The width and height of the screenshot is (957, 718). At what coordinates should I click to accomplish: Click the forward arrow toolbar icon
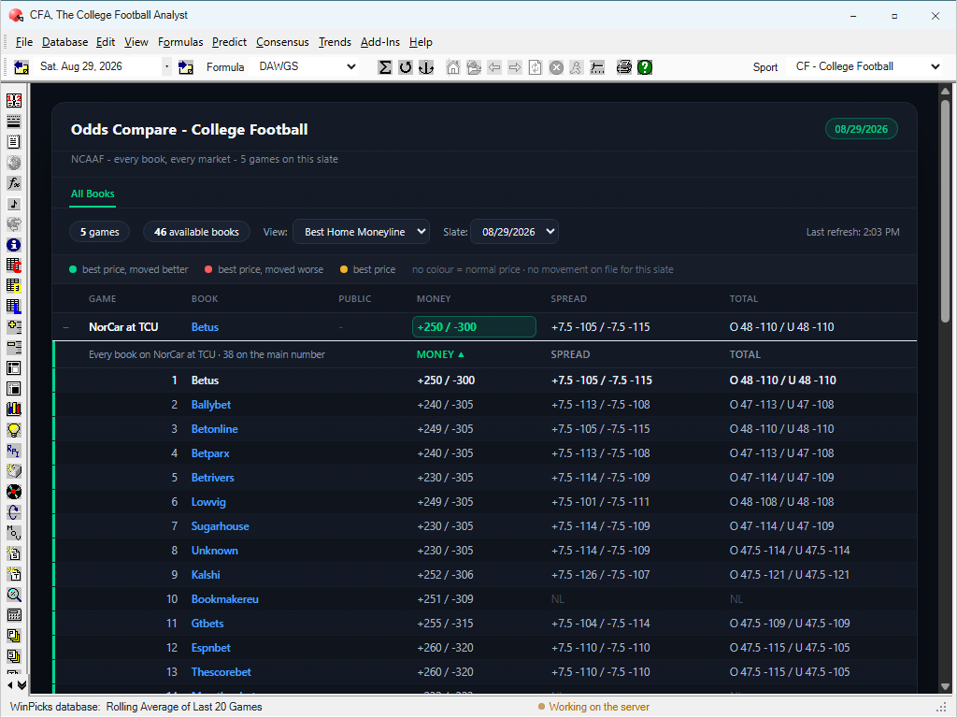click(x=515, y=67)
